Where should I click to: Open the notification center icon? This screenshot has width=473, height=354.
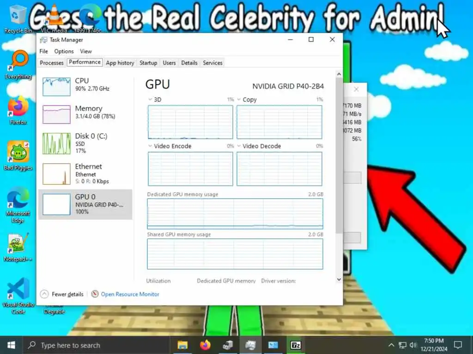click(x=458, y=345)
